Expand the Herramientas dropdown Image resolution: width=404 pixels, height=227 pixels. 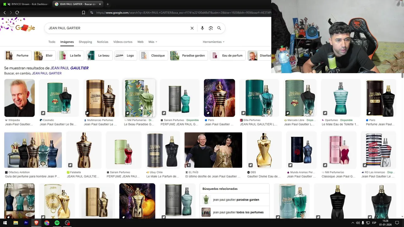click(x=214, y=42)
